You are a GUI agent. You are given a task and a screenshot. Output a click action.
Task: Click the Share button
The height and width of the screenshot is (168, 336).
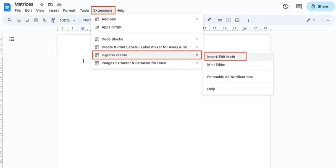[x=320, y=6]
